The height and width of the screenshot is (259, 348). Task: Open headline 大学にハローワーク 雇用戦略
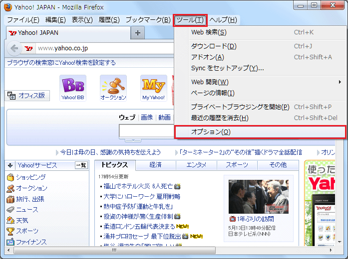(x=142, y=196)
